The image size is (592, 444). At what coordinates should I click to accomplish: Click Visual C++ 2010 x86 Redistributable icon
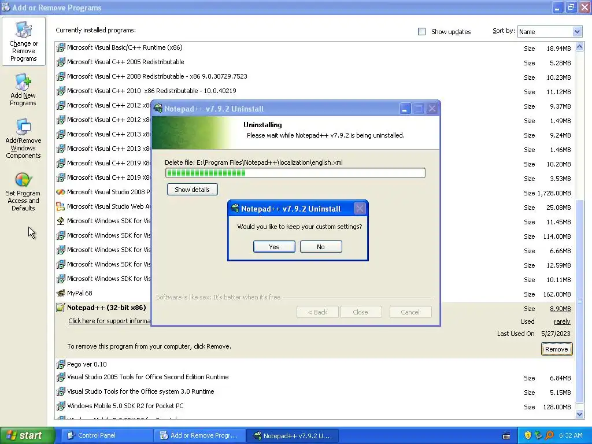click(x=60, y=91)
